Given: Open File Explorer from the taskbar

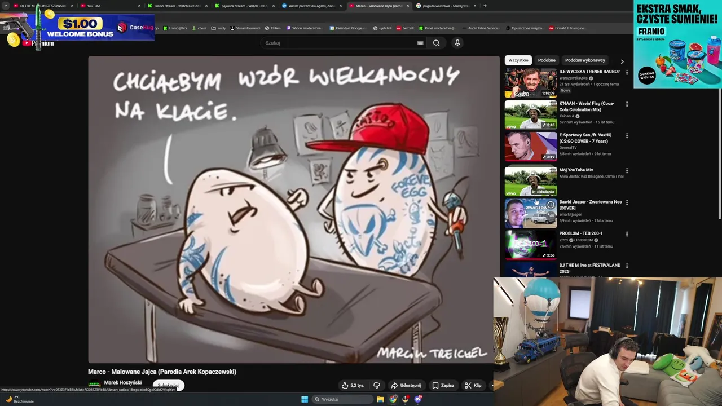Looking at the screenshot, I should tap(380, 399).
